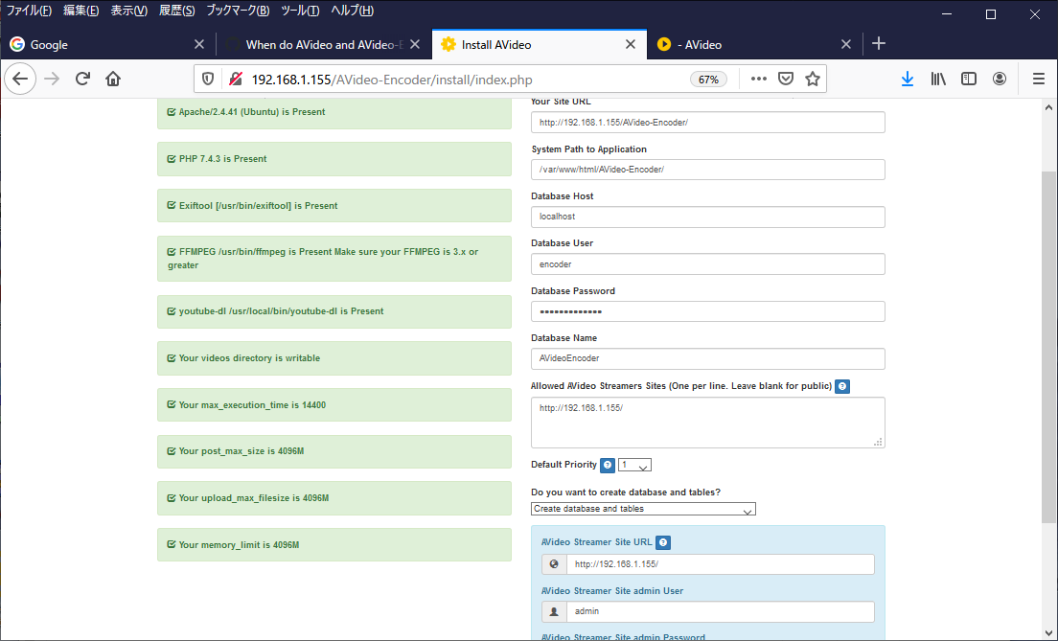Click 'Your memory_limit is 4096M' message
Screen dimensions: 1058x641
[x=334, y=544]
